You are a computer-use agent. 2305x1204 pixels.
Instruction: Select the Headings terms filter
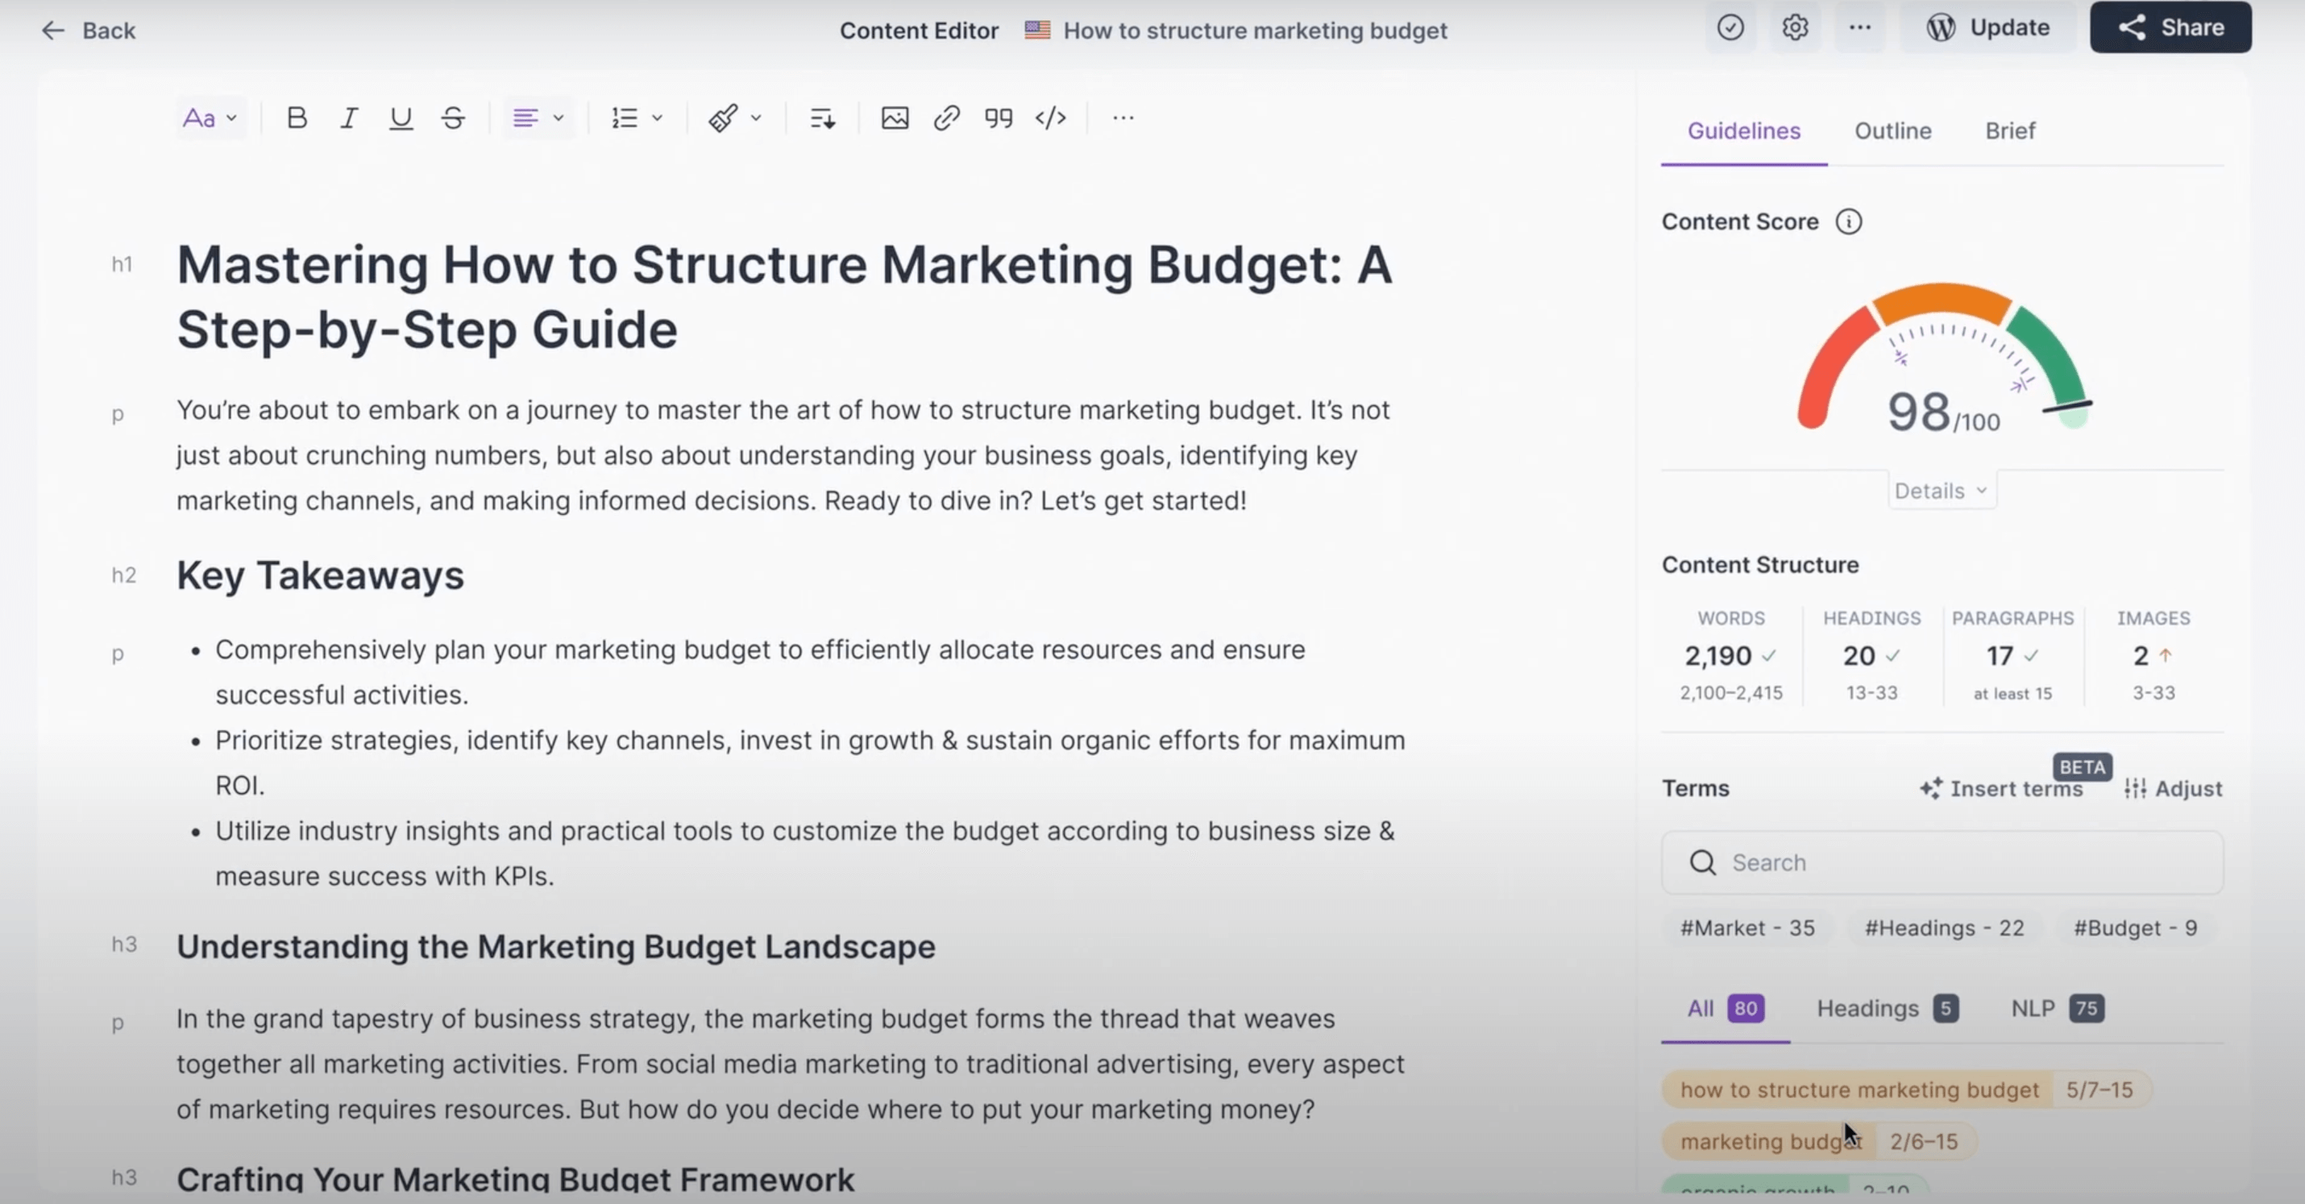[1867, 1008]
